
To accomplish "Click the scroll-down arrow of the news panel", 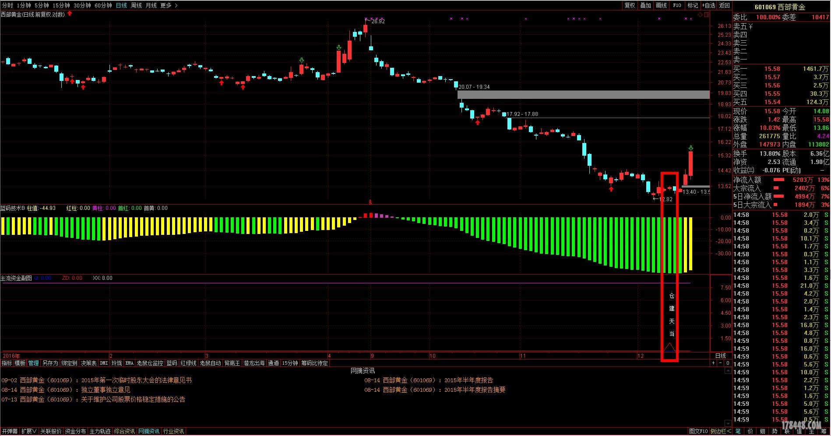I will [x=728, y=423].
